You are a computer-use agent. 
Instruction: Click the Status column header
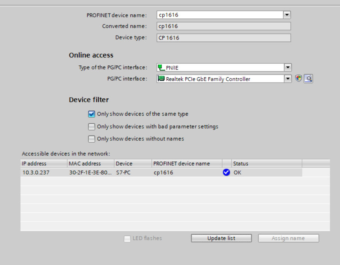click(267, 164)
